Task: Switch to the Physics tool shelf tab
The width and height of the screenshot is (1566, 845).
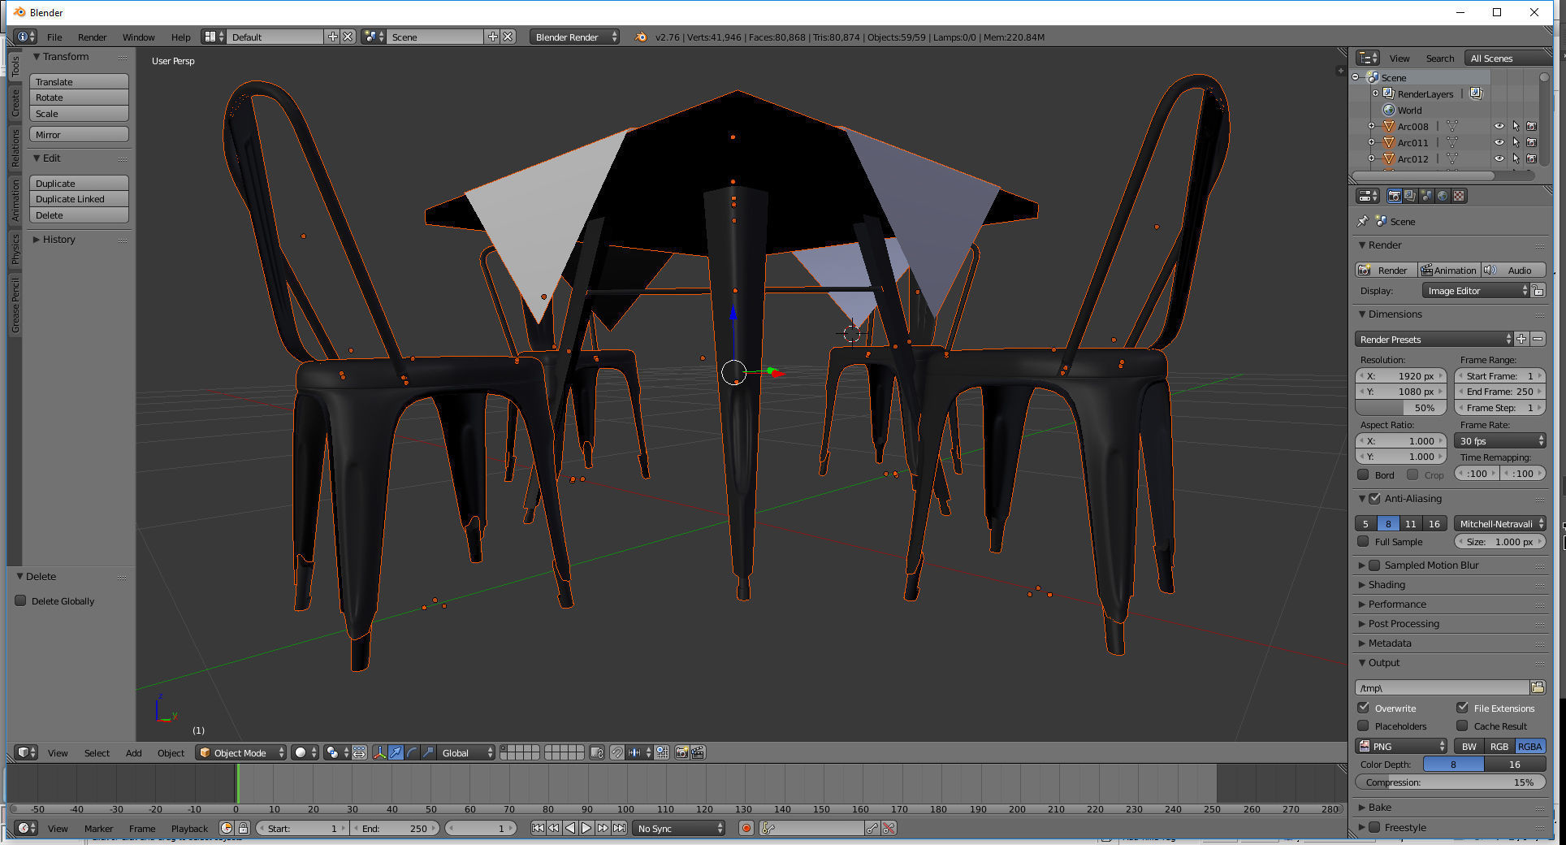Action: 15,249
